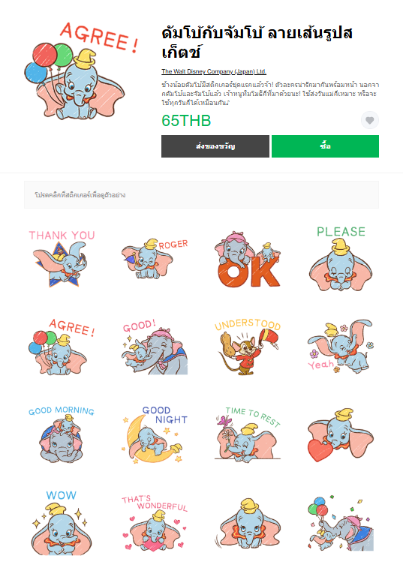403x571 pixels.
Task: Preview the GOOD! sticker with mother elephant
Action: (x=155, y=347)
